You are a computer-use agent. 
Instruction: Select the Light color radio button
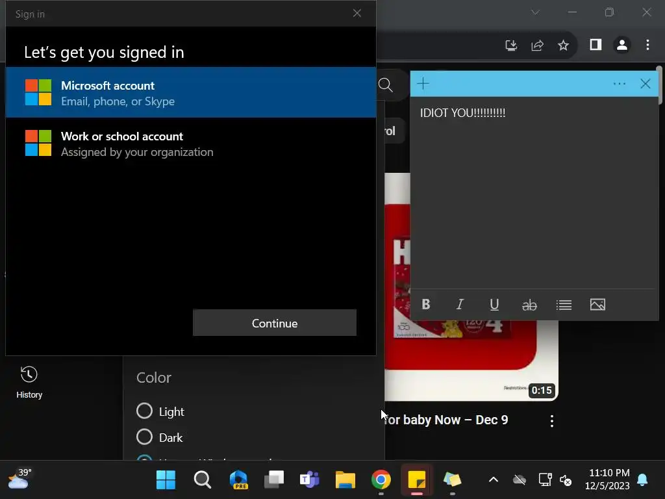point(144,411)
